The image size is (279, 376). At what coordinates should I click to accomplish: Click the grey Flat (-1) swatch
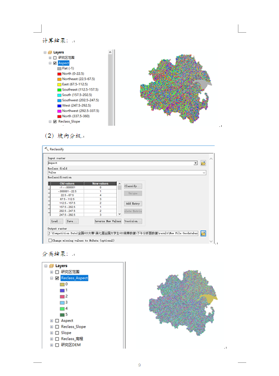59,69
